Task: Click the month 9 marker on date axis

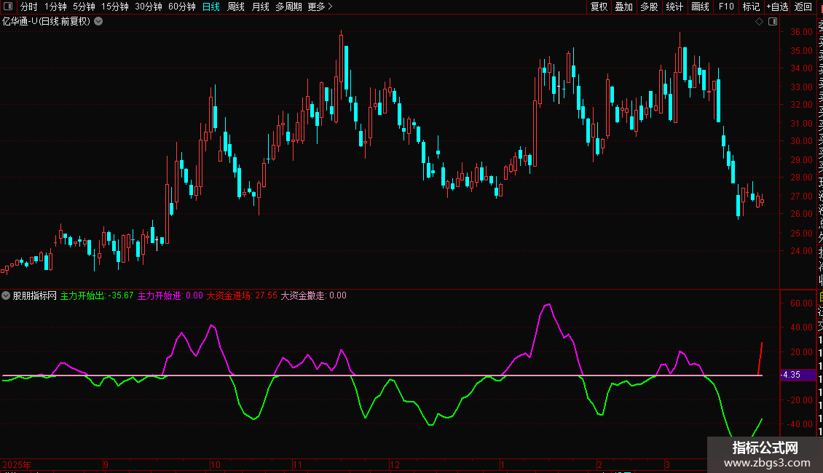Action: [x=106, y=464]
